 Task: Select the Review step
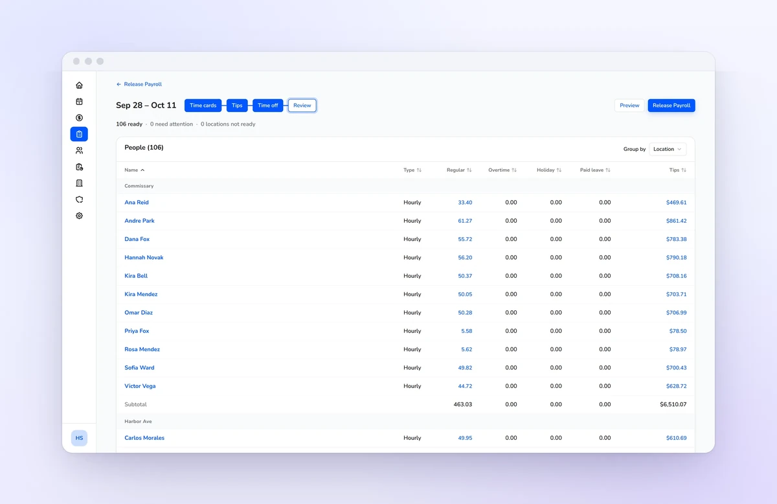coord(302,106)
